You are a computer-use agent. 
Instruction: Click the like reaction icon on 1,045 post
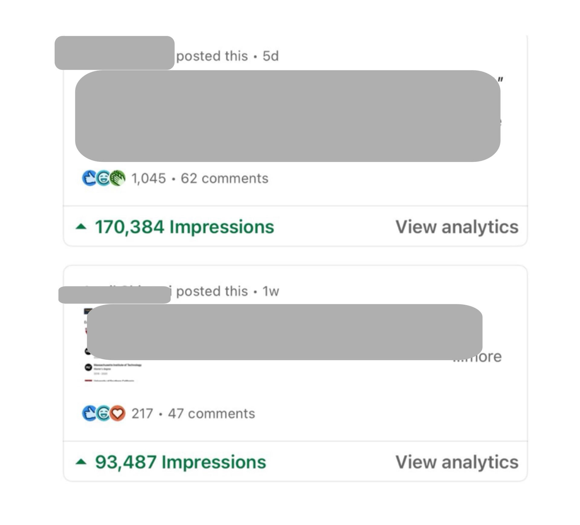(x=89, y=178)
